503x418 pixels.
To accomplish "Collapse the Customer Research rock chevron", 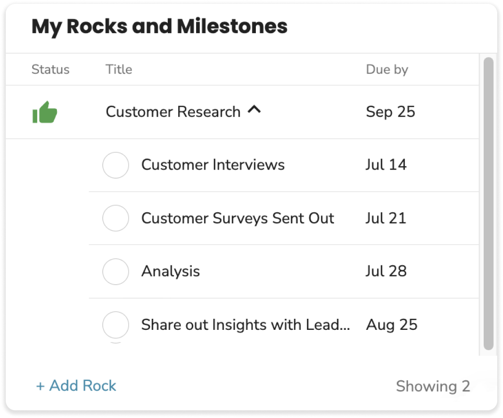I will tap(254, 110).
